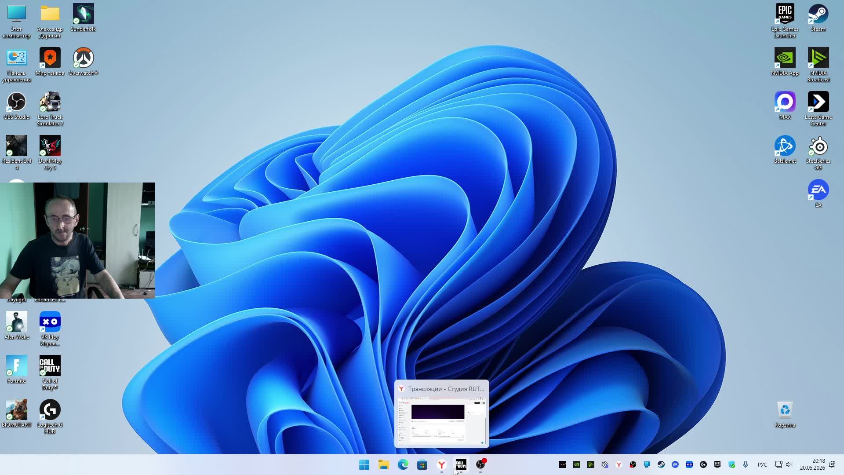Screen dimensions: 844x475
Task: Open the notification bell in taskbar
Action: tap(832, 464)
